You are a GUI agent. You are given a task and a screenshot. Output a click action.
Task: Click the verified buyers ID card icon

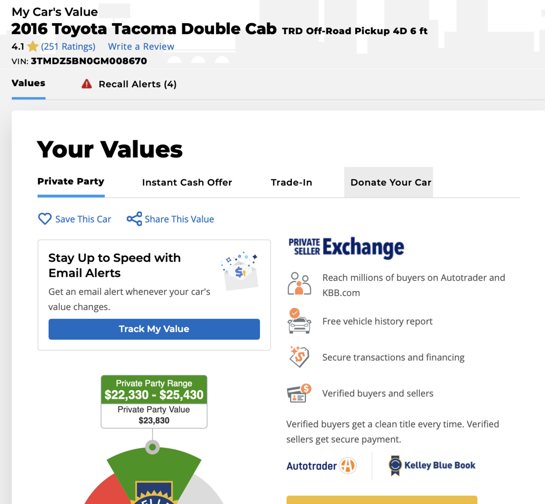[299, 394]
